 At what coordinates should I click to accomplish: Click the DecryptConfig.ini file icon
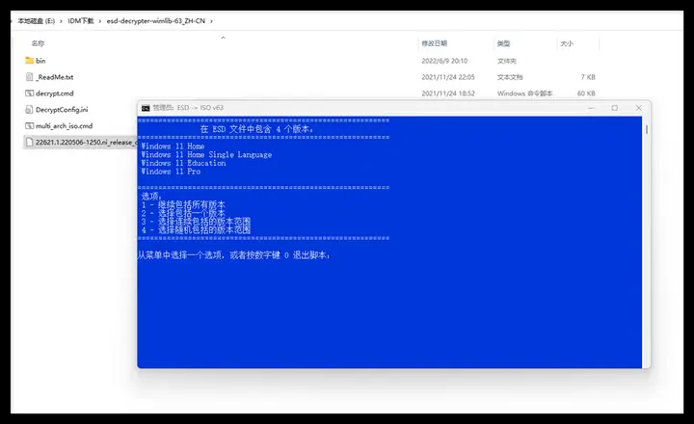click(x=29, y=109)
